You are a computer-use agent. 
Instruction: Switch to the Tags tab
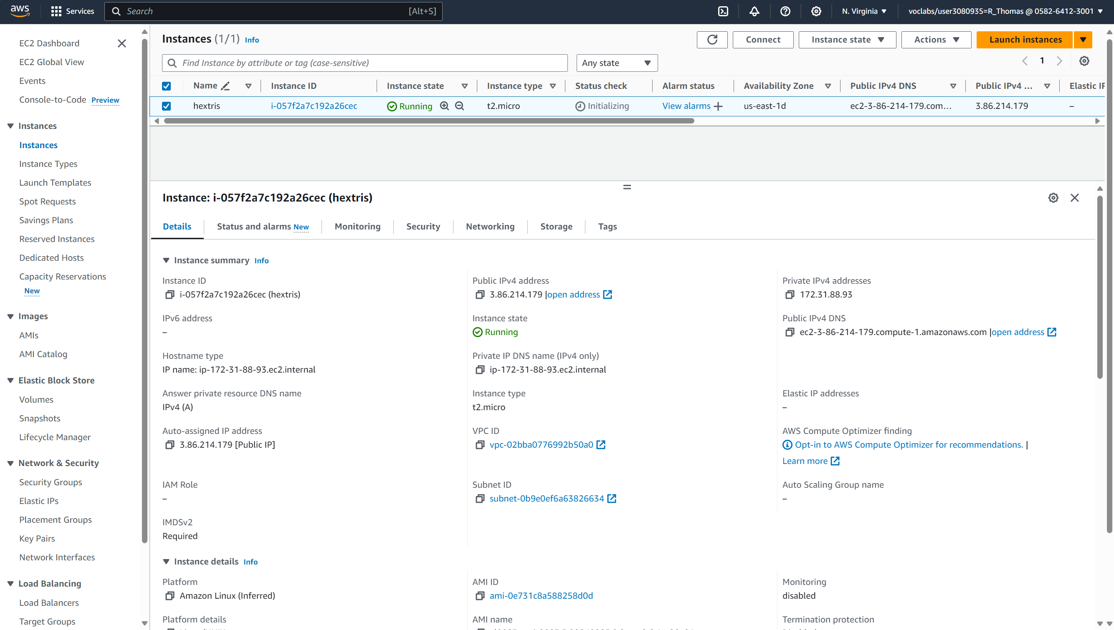(607, 227)
